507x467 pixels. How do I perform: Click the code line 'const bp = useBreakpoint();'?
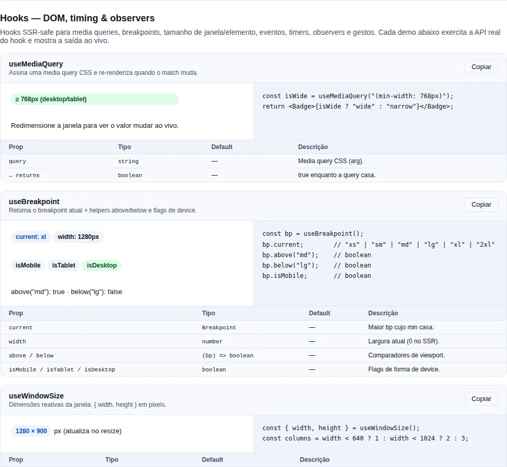313,234
